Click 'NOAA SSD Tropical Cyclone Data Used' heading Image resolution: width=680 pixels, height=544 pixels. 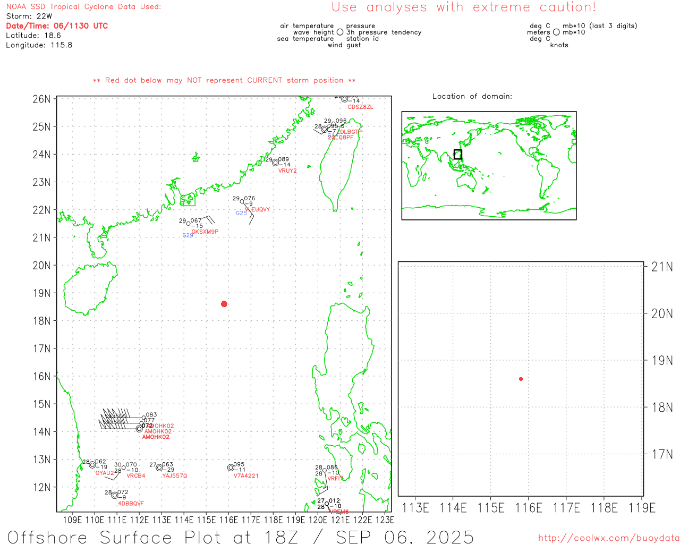tap(83, 7)
